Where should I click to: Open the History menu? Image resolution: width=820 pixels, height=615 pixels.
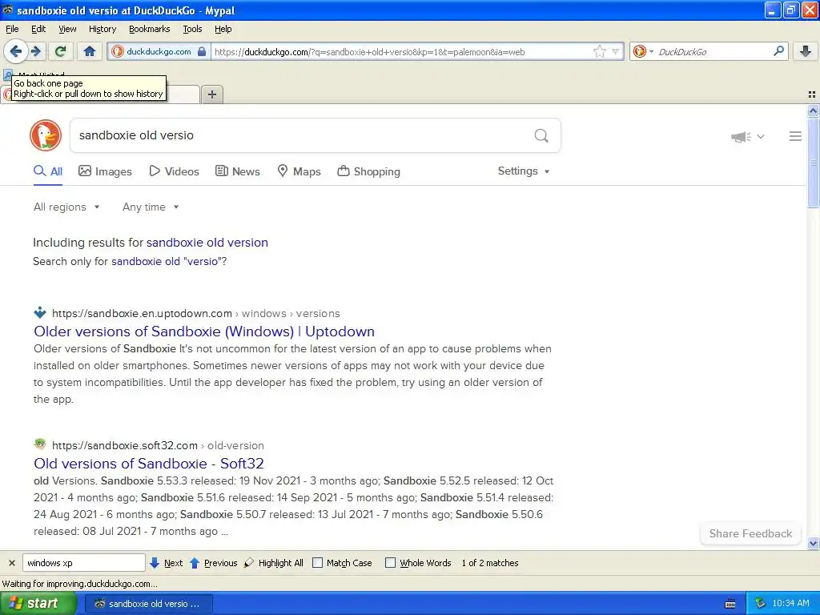[102, 29]
